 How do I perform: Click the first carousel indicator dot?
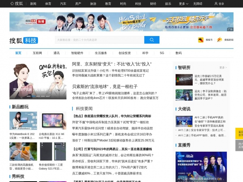coord(28,96)
